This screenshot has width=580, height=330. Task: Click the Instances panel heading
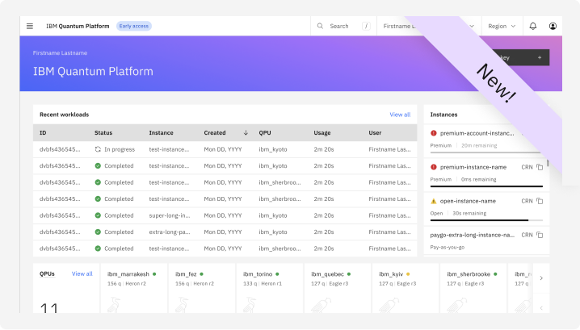click(443, 115)
